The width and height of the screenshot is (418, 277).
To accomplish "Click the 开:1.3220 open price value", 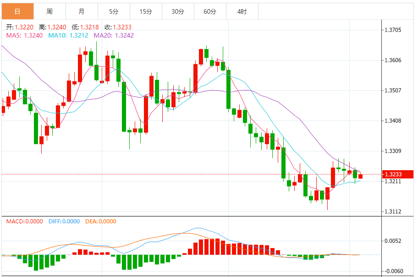I will [x=20, y=27].
